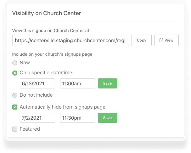191x153 pixels.
Task: Save the publish date and time
Action: (107, 84)
